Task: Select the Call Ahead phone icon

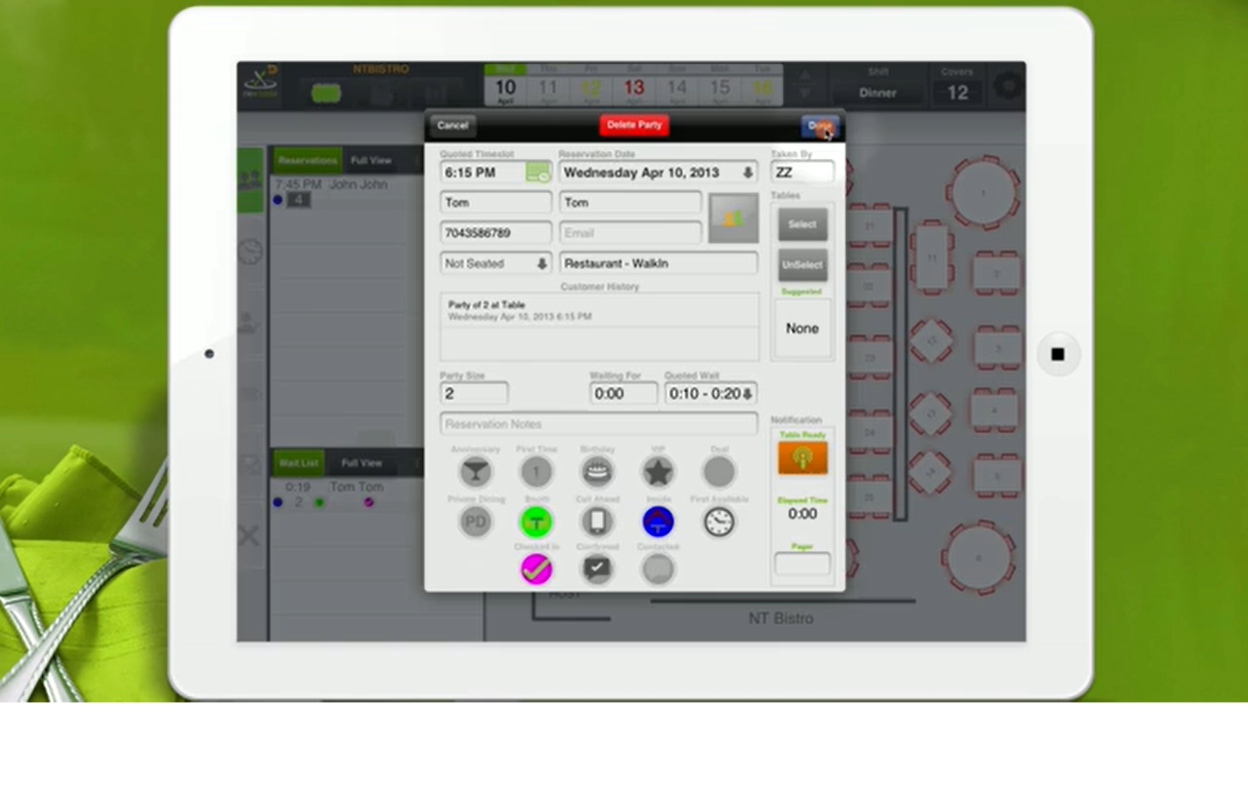Action: tap(597, 522)
